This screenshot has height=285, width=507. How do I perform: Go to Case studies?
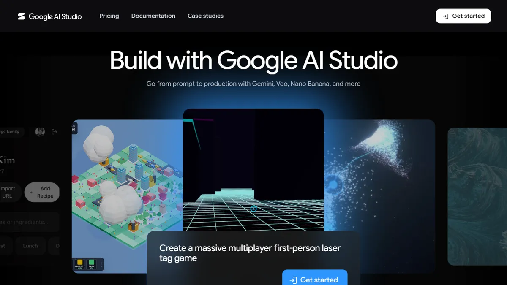tap(205, 16)
